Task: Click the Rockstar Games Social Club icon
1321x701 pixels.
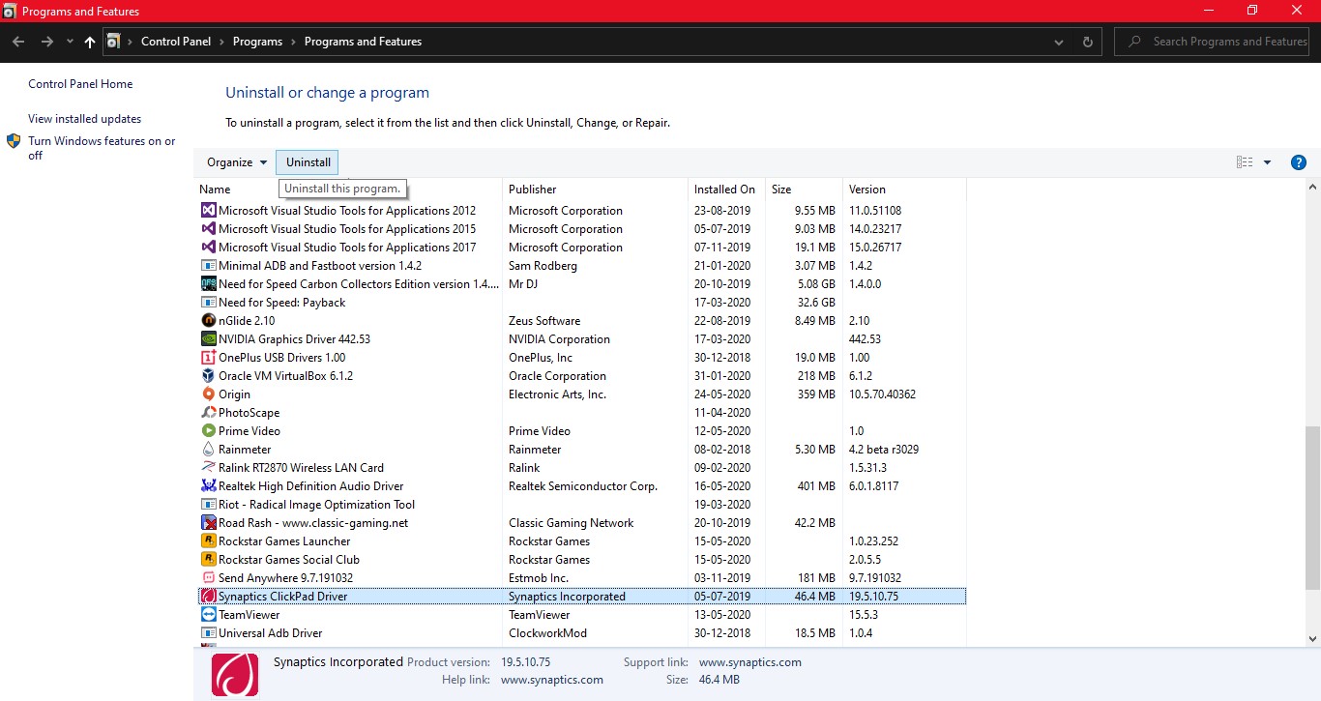Action: tap(208, 559)
